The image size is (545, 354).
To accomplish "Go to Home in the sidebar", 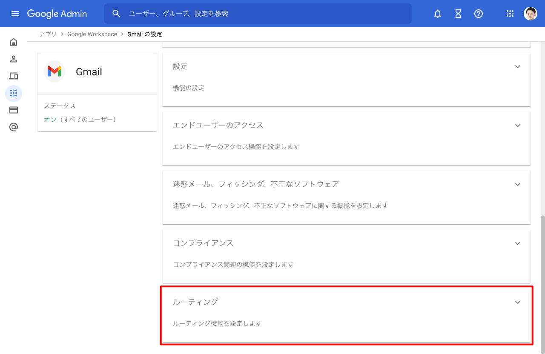I will (14, 42).
